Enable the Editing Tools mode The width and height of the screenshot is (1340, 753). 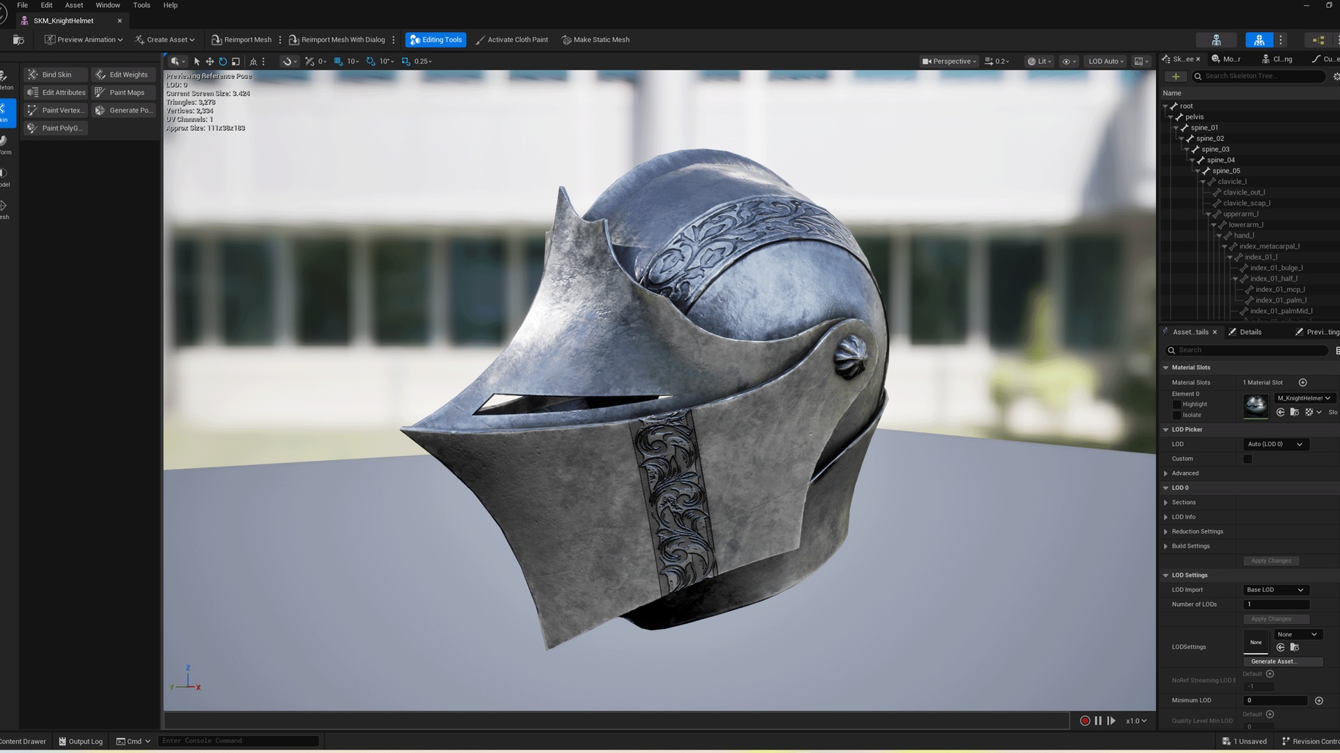click(x=436, y=40)
